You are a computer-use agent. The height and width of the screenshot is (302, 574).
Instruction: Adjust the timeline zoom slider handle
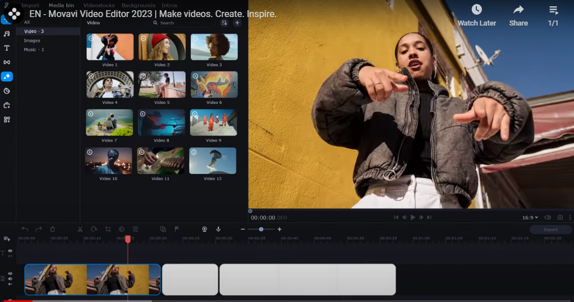[x=261, y=229]
